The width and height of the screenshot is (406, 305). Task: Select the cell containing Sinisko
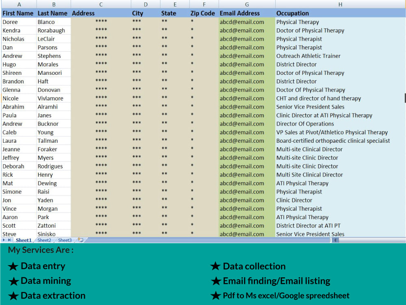[x=54, y=234]
